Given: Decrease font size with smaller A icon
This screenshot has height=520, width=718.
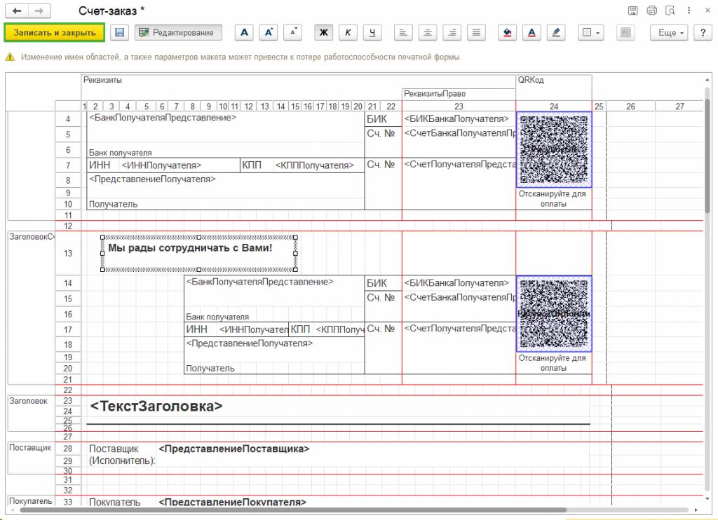Looking at the screenshot, I should click(292, 32).
